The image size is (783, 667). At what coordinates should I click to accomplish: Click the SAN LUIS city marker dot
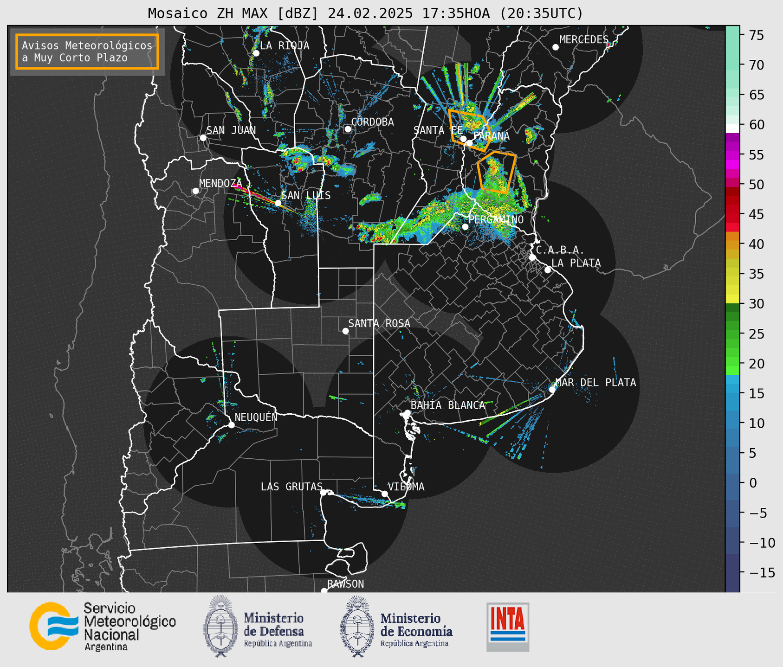[x=278, y=203]
